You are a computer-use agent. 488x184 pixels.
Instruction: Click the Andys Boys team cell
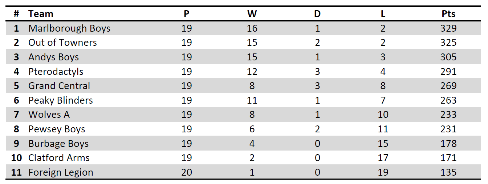point(53,57)
